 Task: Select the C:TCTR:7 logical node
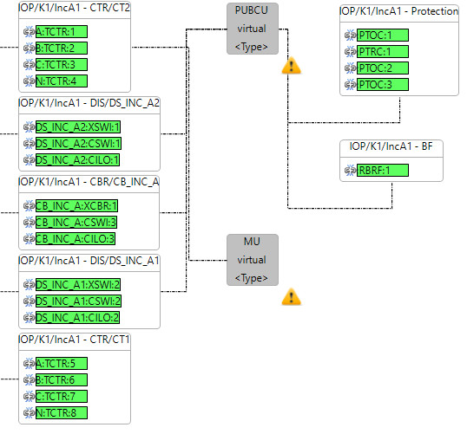pos(62,396)
